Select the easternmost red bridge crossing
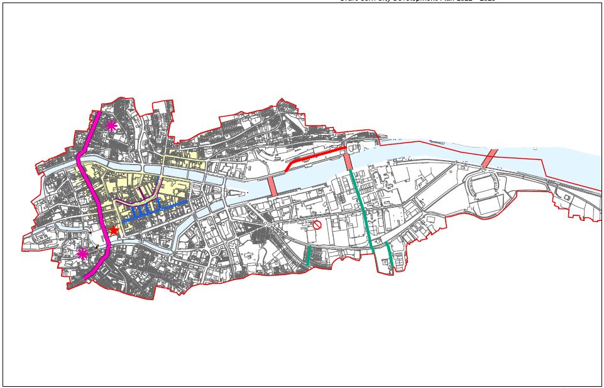Screen dimensions: 604x388 click(x=489, y=158)
